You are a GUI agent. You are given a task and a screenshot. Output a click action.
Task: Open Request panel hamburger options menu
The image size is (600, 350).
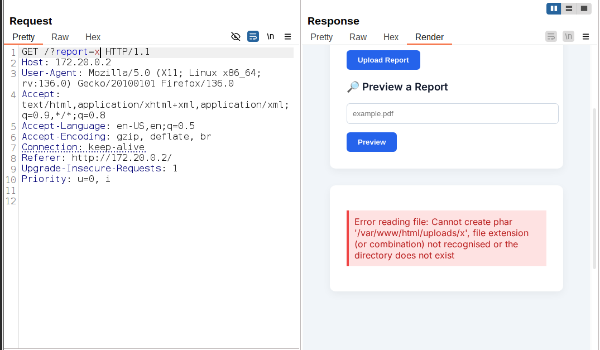click(288, 37)
